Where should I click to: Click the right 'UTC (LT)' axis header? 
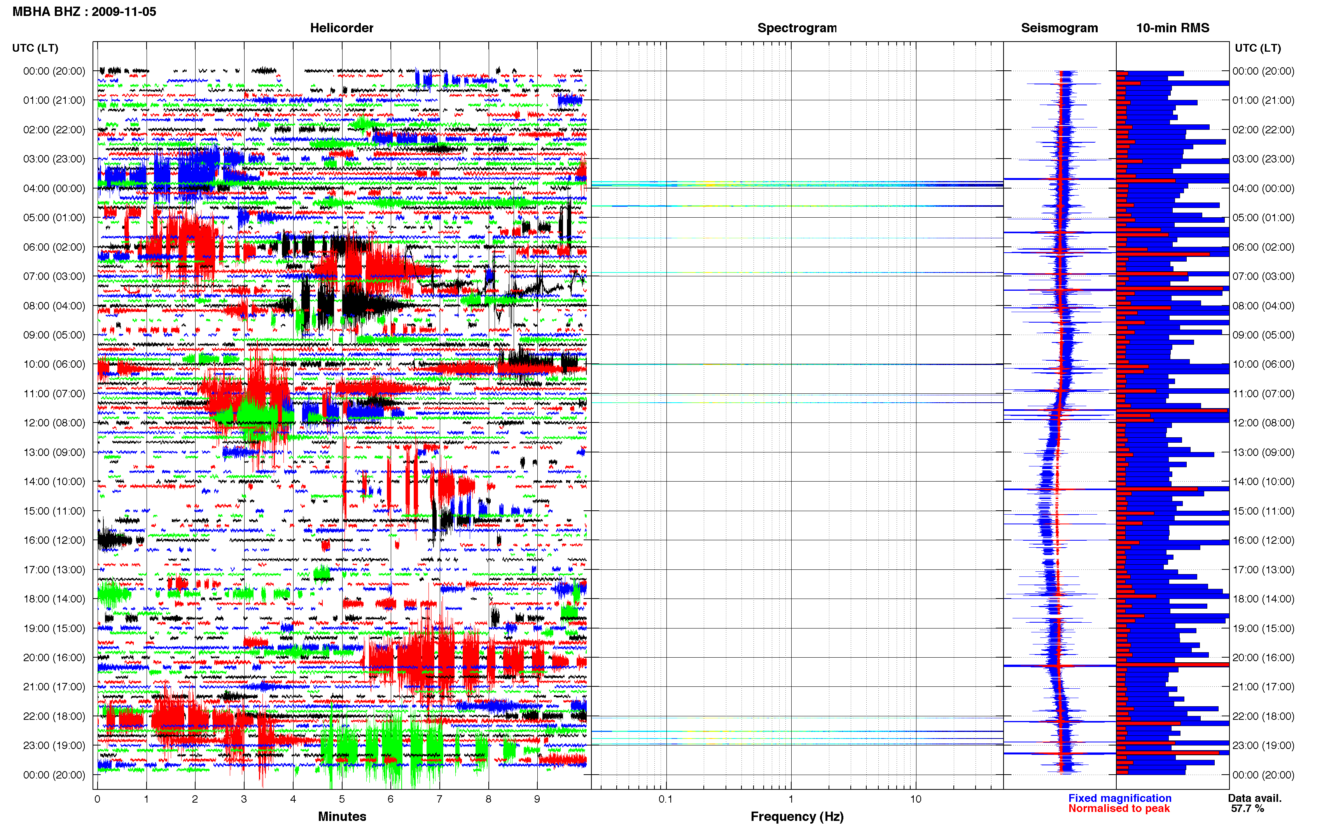pos(1257,48)
